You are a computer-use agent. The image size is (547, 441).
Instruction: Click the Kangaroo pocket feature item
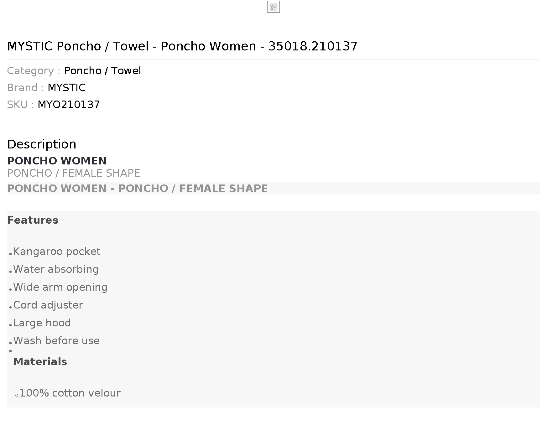point(57,252)
